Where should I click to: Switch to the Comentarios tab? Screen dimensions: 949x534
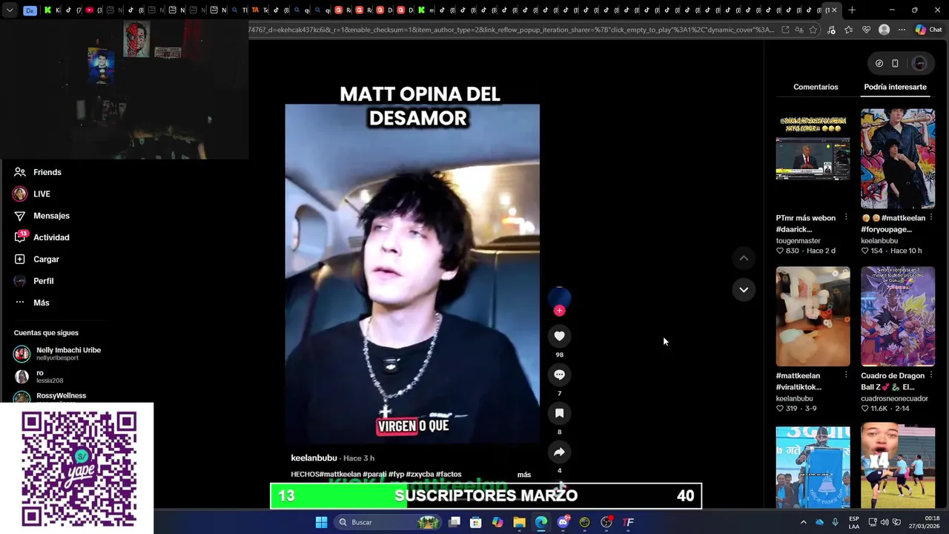point(816,87)
